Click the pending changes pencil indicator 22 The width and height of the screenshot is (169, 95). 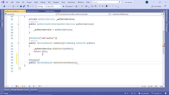tap(133, 93)
